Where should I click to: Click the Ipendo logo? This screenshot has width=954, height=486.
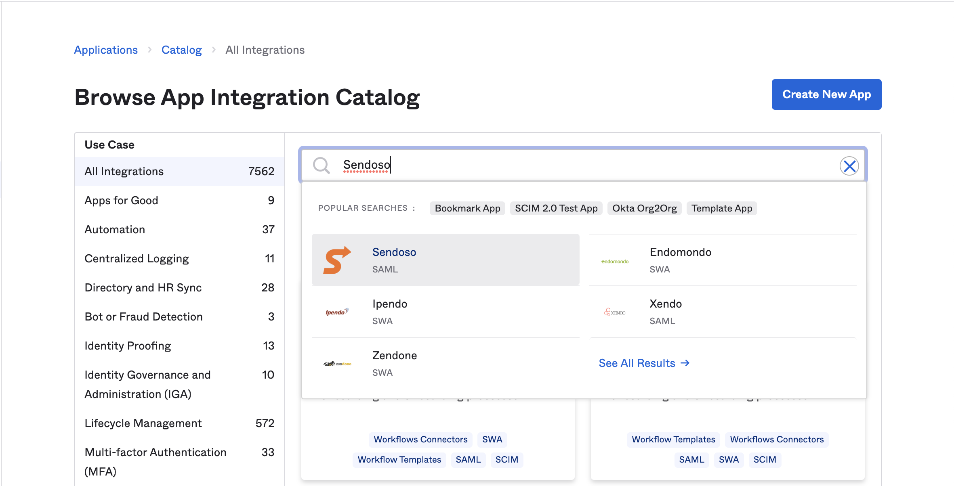tap(337, 312)
